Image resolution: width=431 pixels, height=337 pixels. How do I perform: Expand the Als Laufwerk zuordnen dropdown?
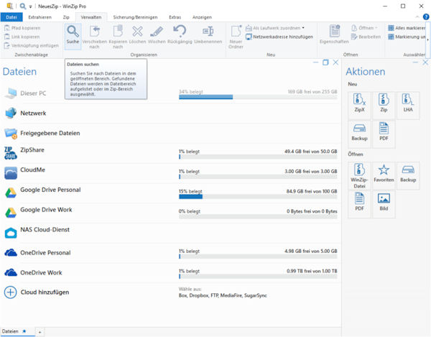pyautogui.click(x=303, y=28)
